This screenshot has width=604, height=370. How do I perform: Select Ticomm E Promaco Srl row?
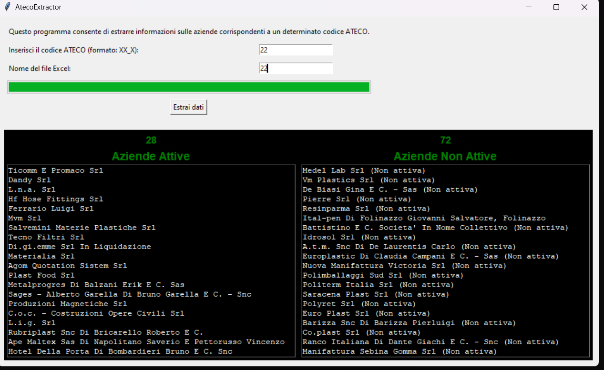pos(151,170)
